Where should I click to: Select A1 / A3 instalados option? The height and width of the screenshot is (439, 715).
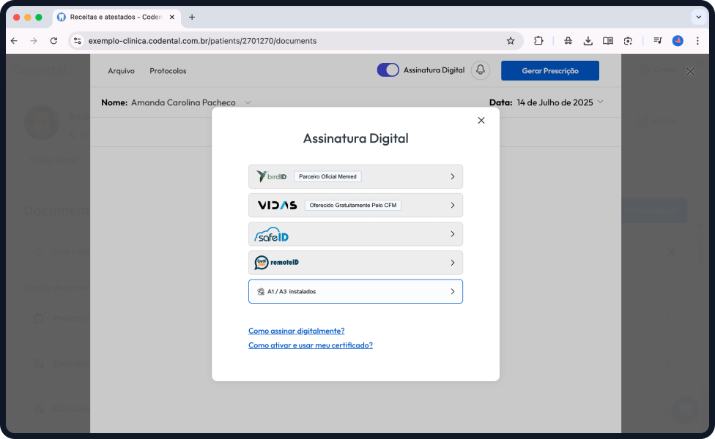pyautogui.click(x=356, y=291)
